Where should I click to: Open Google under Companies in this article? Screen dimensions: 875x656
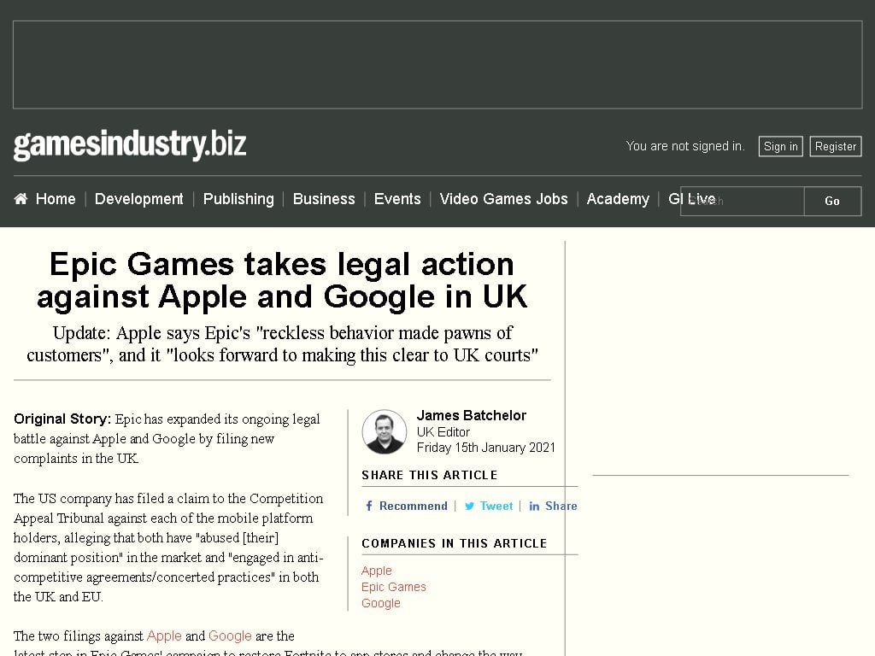point(380,603)
